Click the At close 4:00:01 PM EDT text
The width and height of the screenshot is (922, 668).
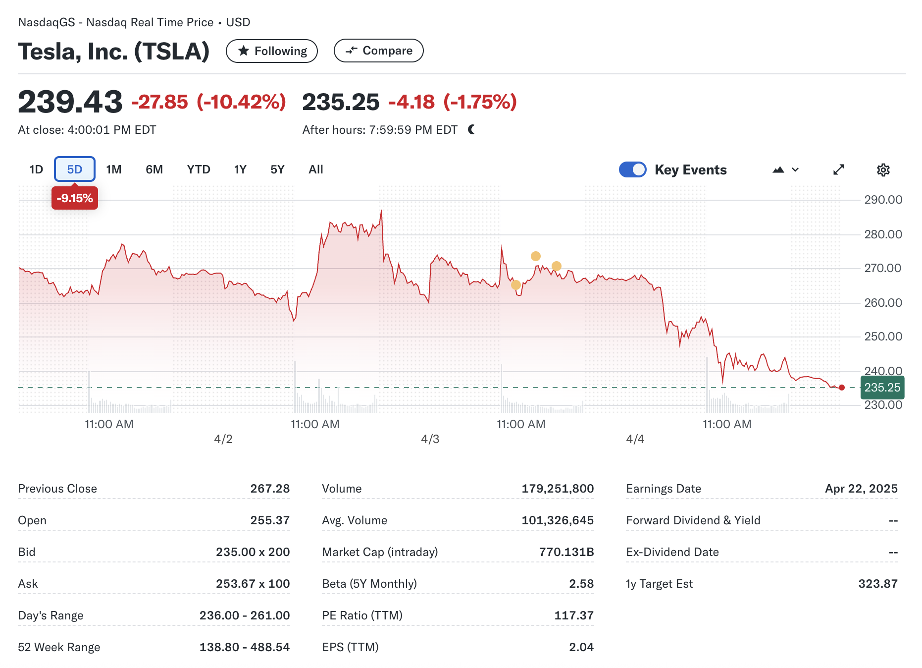pos(87,130)
